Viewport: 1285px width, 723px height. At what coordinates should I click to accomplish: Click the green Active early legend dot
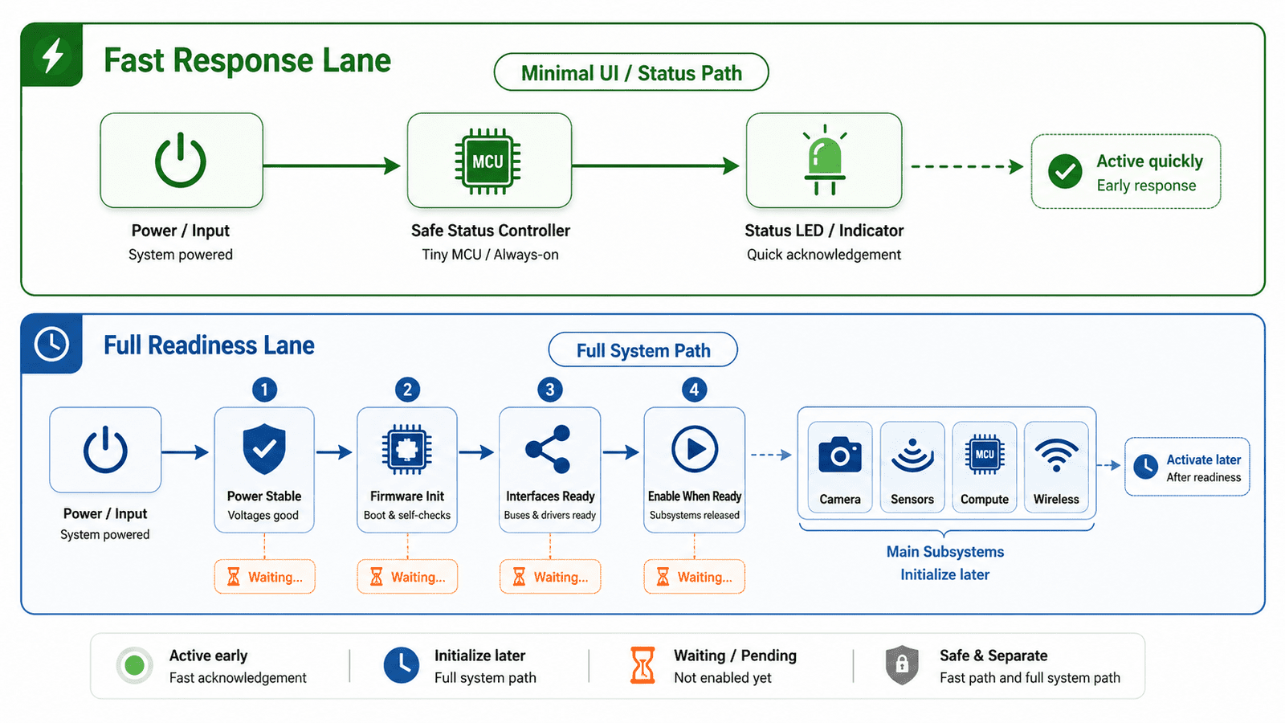[x=135, y=665]
